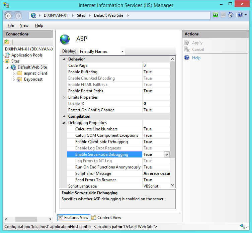The height and width of the screenshot is (233, 252).
Task: Click the blue Help icon in Actions
Action: point(187,57)
